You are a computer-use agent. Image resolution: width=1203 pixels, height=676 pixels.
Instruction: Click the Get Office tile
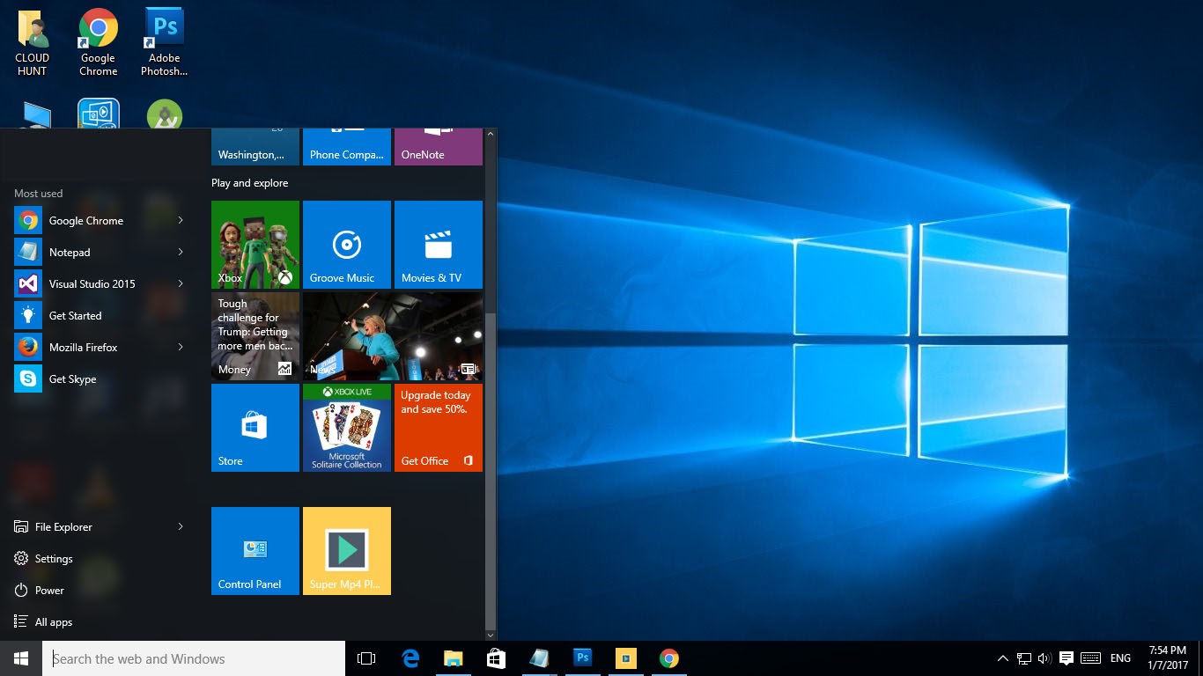439,428
